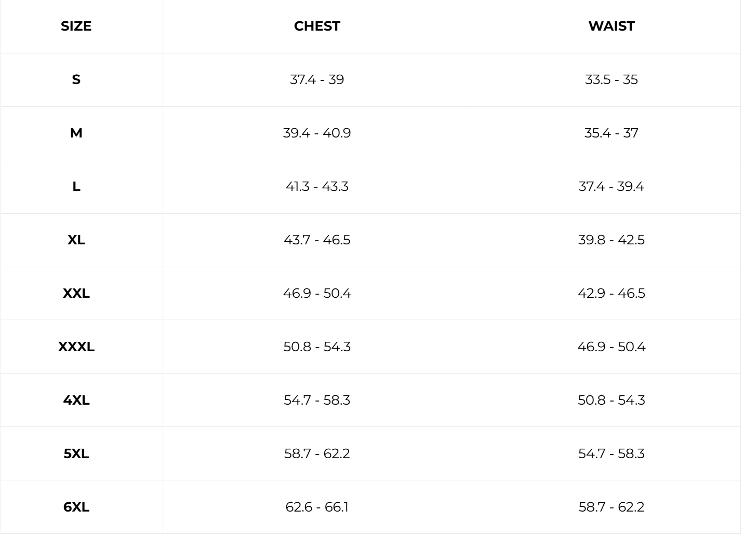Screen dimensions: 744x538
Task: Select the XXXL size row label
Action: pos(76,347)
